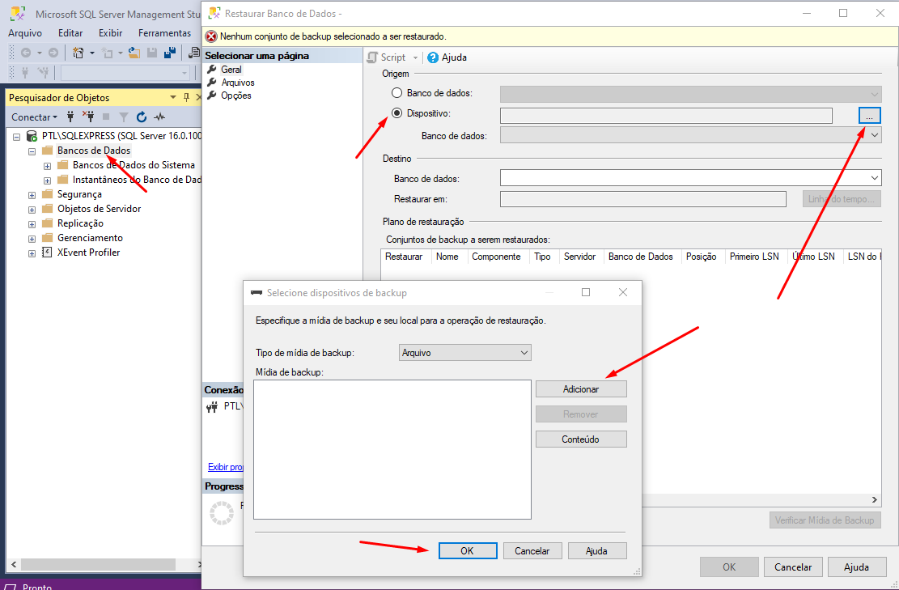
Task: Refresh the Object Explorer tree
Action: 142,117
